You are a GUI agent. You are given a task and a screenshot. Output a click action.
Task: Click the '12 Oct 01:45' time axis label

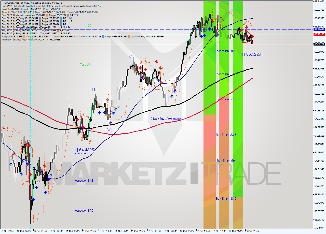154,231
